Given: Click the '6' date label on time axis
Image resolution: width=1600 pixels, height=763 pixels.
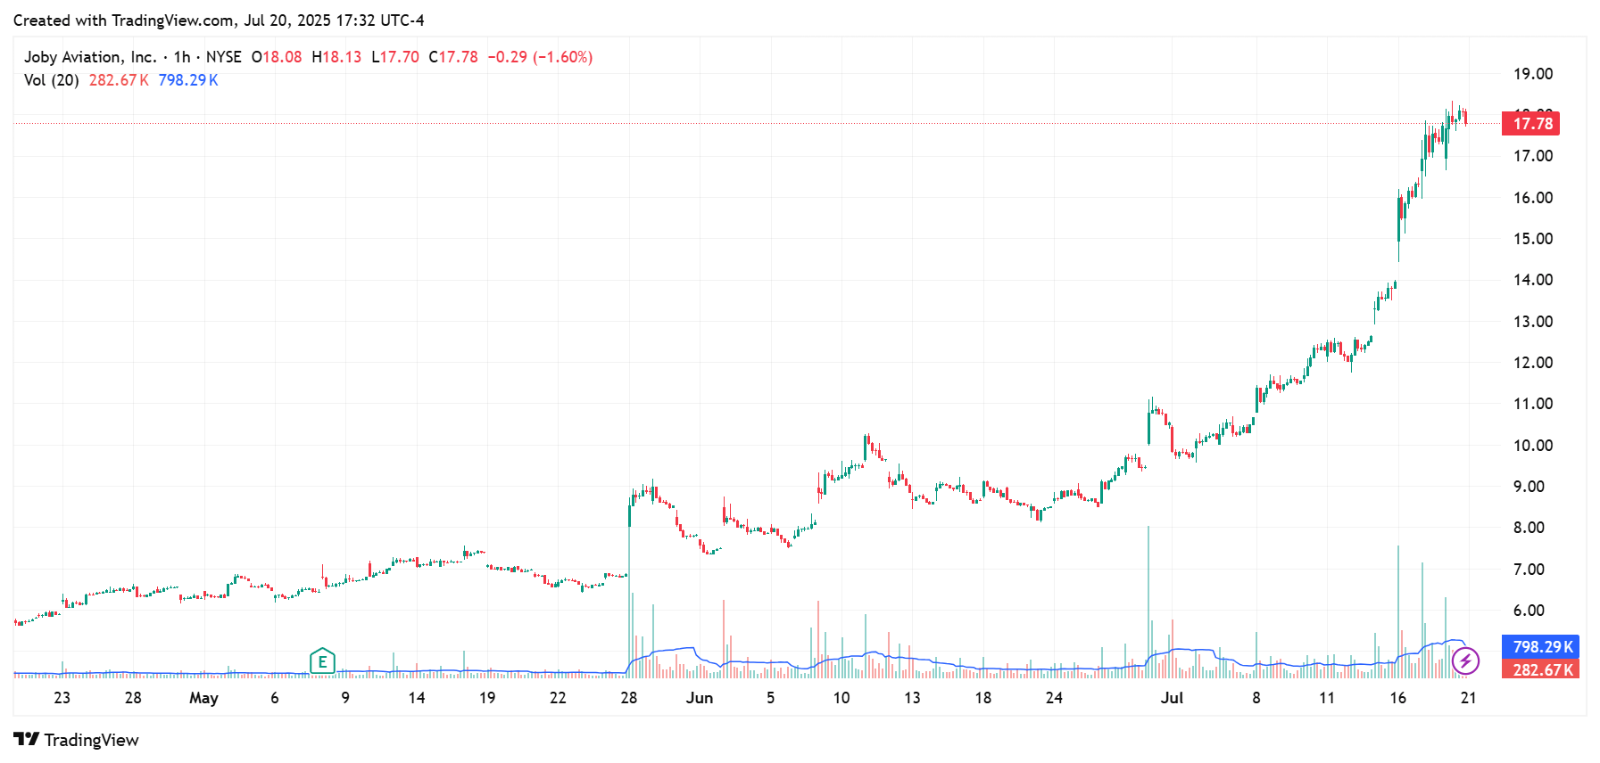Looking at the screenshot, I should 275,698.
